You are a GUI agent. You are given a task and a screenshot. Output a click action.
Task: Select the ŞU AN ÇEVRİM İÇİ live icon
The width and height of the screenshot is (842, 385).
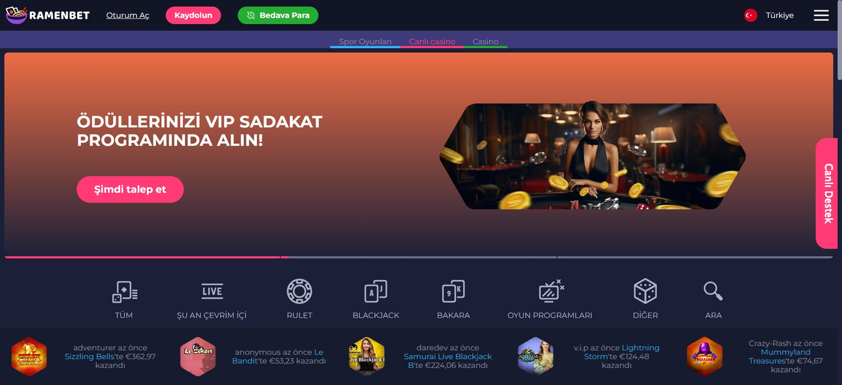coord(212,292)
